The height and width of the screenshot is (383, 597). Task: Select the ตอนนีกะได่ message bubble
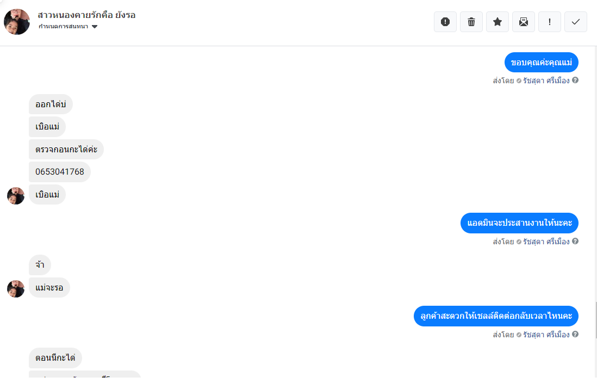click(55, 358)
